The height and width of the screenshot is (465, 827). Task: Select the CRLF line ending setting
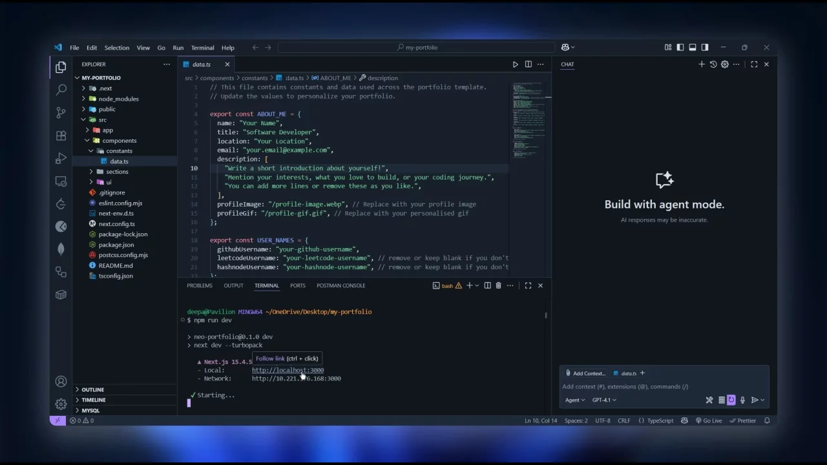pyautogui.click(x=623, y=420)
